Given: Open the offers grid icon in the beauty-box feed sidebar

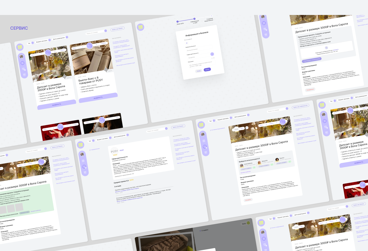Looking at the screenshot, I should 22,63.
